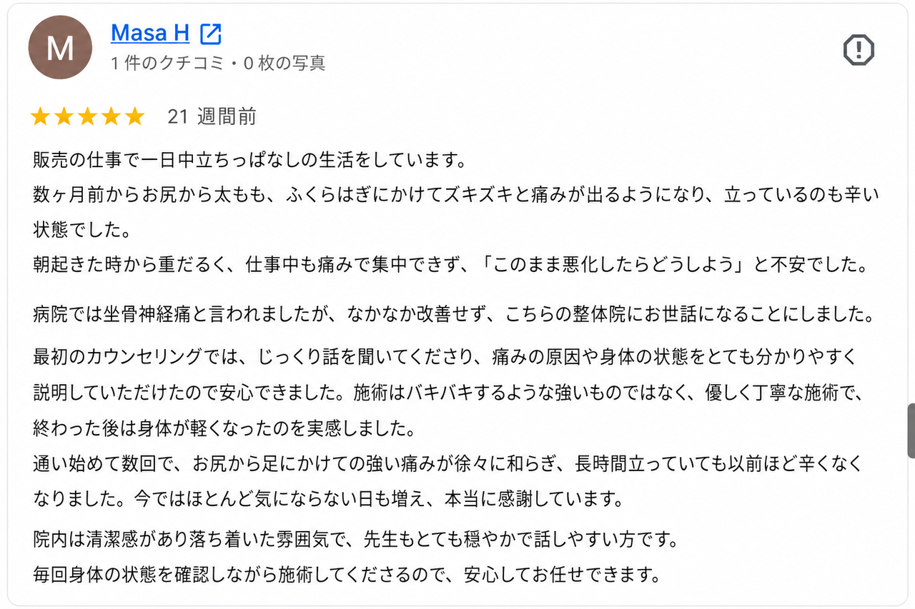Image resolution: width=915 pixels, height=609 pixels.
Task: Click the vertical scrollbar thumb at right edge
Action: 911,431
